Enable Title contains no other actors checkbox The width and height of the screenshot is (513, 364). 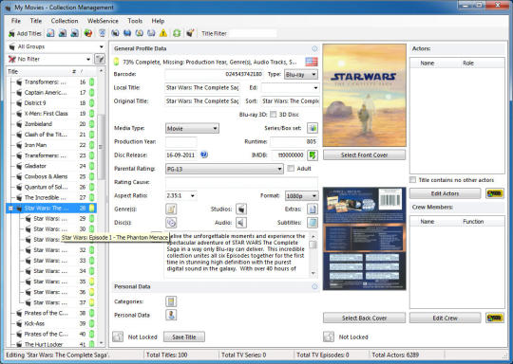413,180
